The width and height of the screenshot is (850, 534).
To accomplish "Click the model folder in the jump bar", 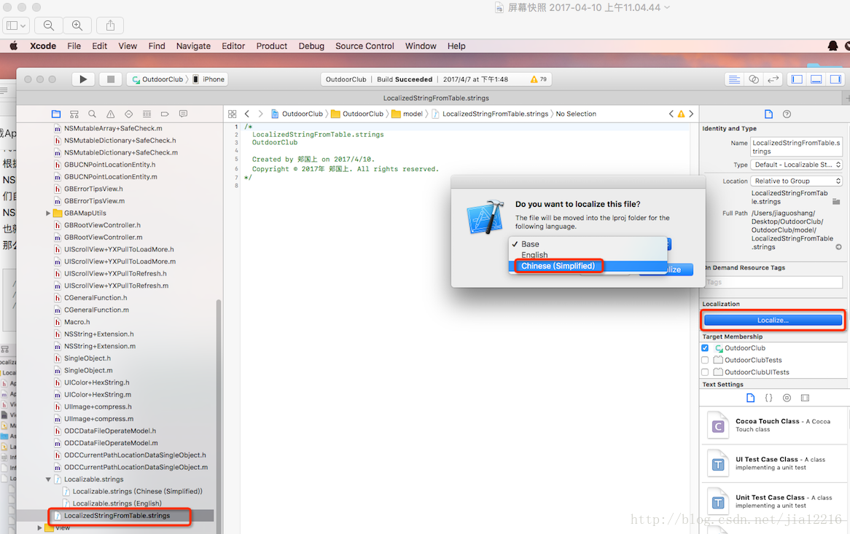I will click(x=407, y=114).
